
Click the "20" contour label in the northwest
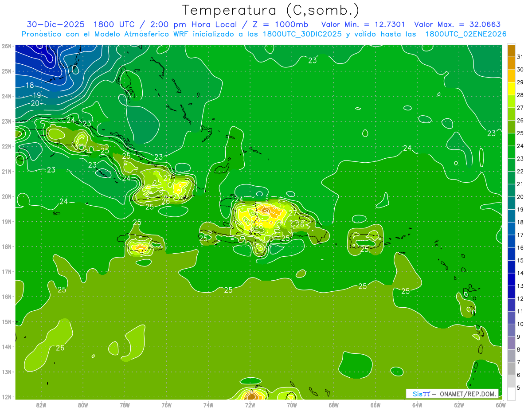(35, 103)
